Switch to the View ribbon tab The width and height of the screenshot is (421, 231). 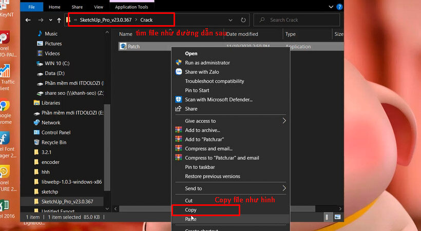point(98,7)
